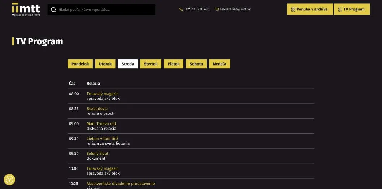Click the MTT Mestská televízia Trnava logo
Viewport: 382px width, 189px height.
tap(26, 9)
